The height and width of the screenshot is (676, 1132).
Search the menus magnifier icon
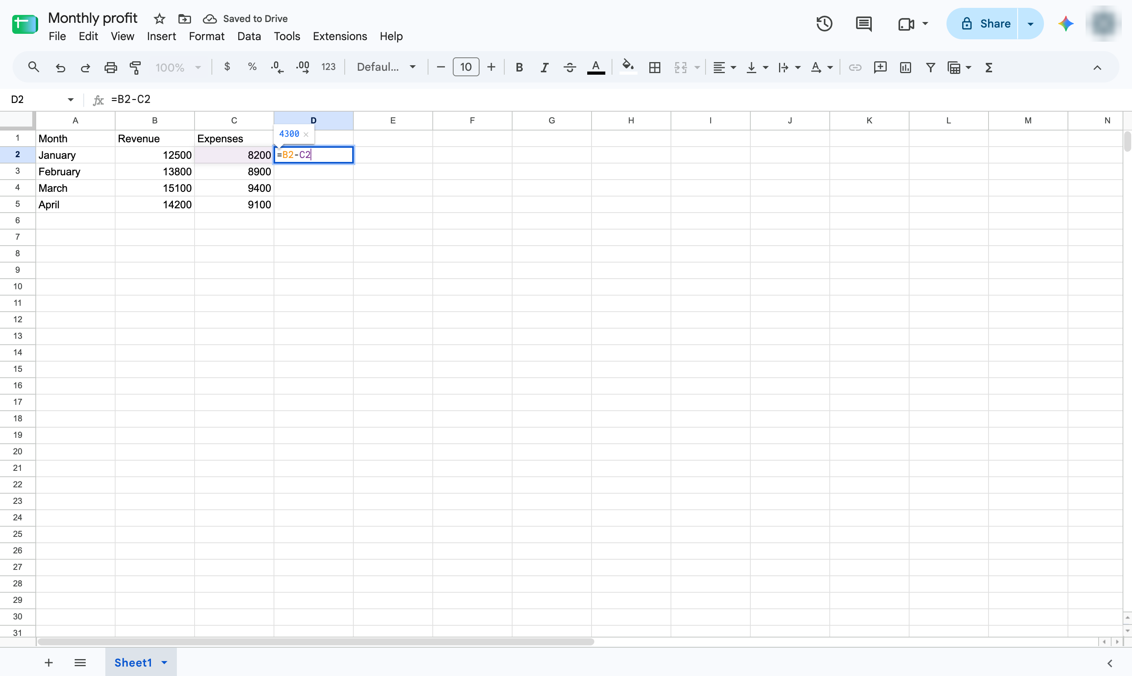33,68
